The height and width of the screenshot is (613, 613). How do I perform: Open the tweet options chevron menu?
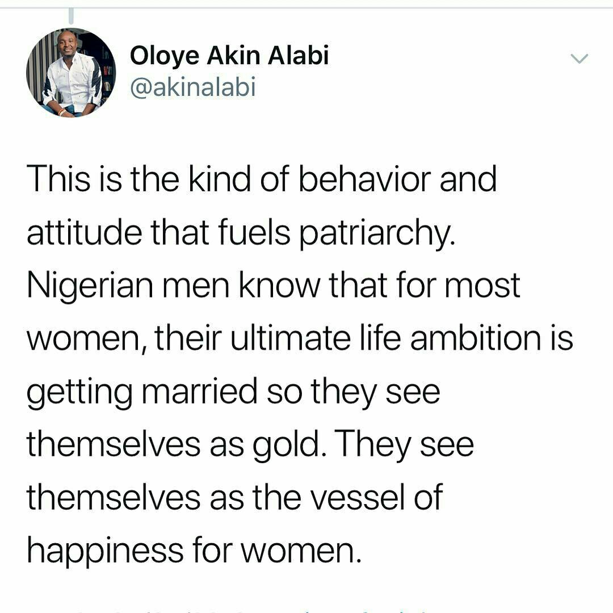[579, 58]
